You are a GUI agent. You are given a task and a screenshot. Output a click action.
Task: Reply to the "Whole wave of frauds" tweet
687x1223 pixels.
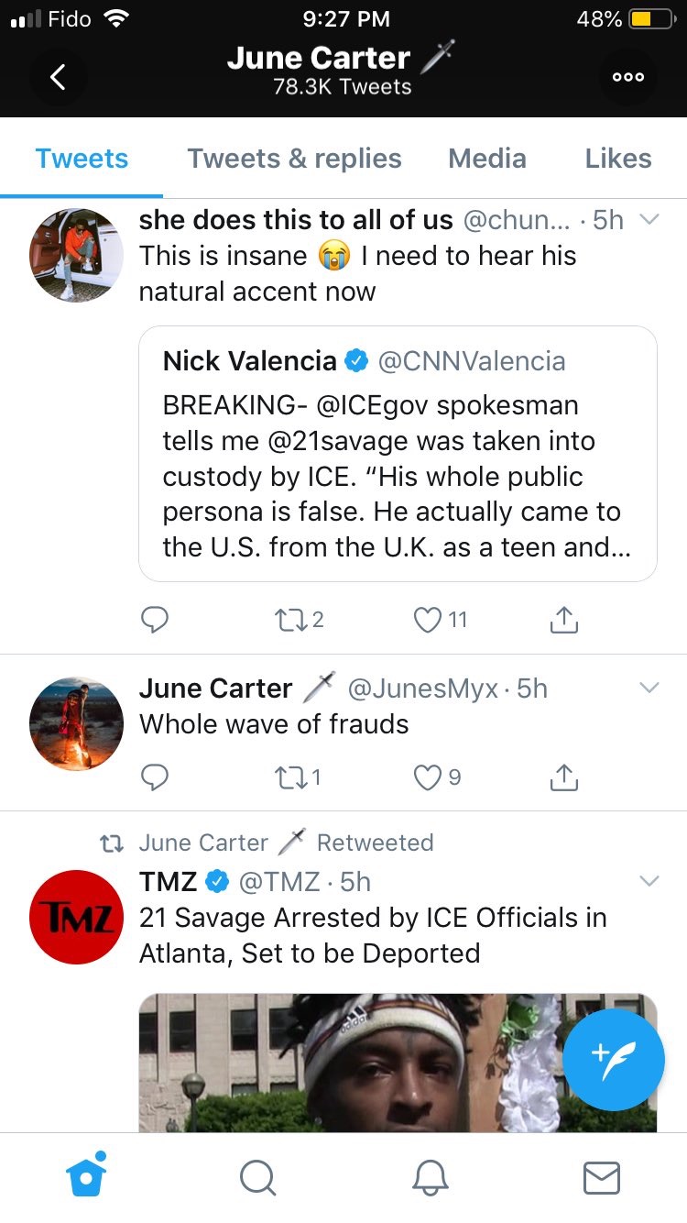pos(155,777)
